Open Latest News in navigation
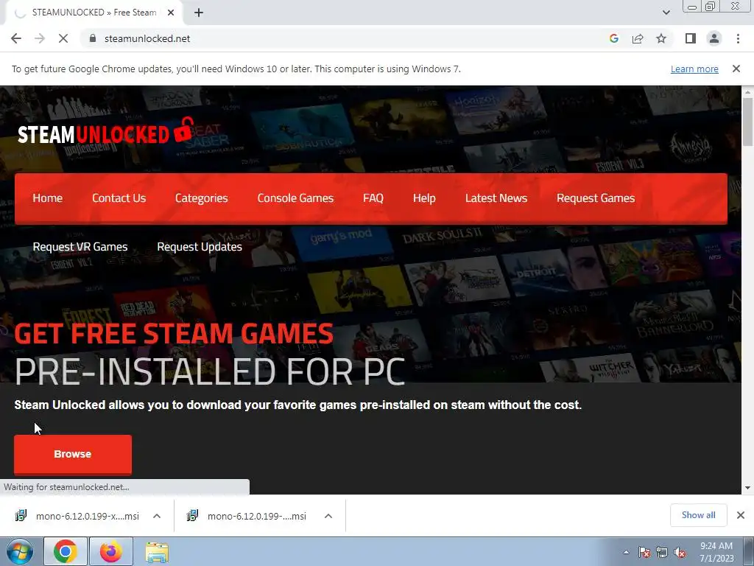754x566 pixels. tap(496, 198)
